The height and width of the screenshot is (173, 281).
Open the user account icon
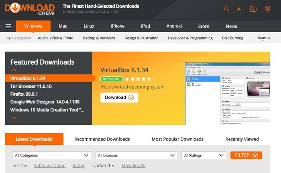[x=239, y=9]
